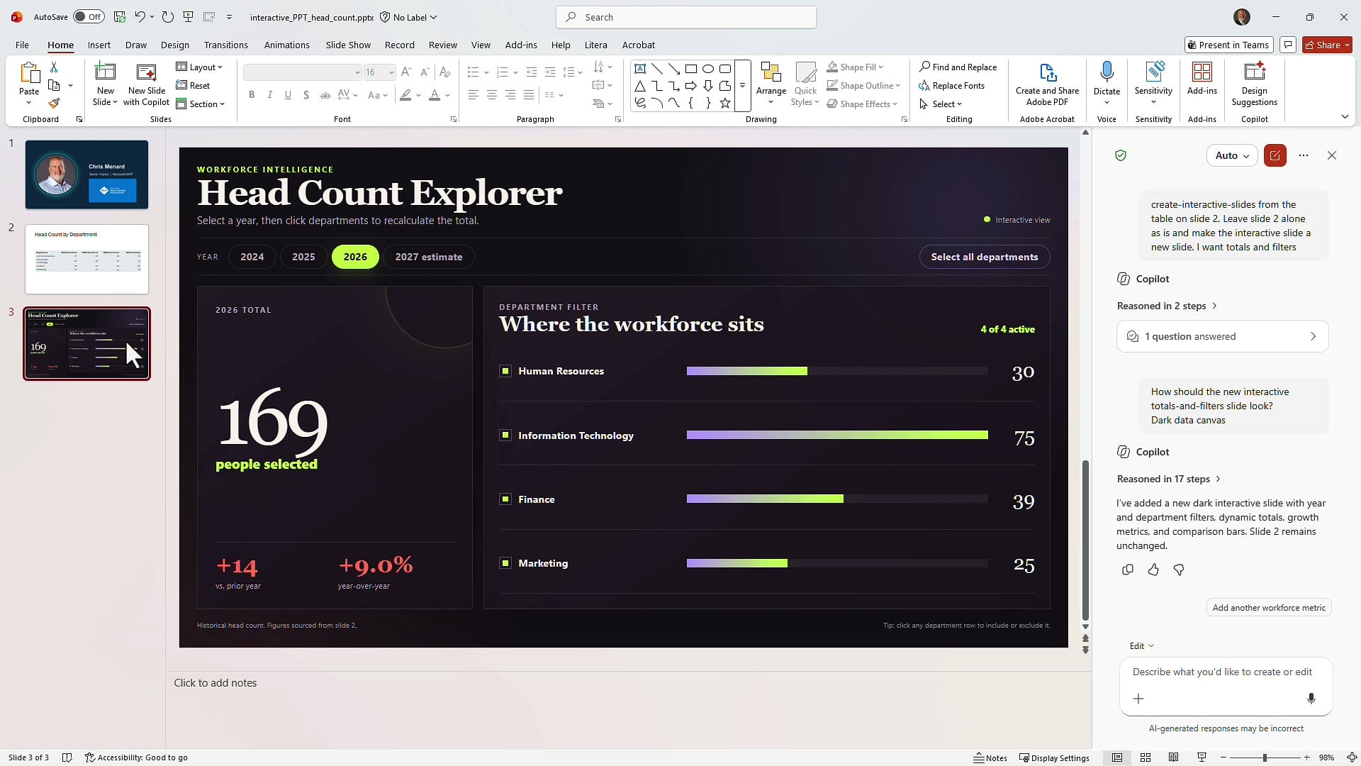Toggle Information Technology department checkbox

[x=505, y=435]
